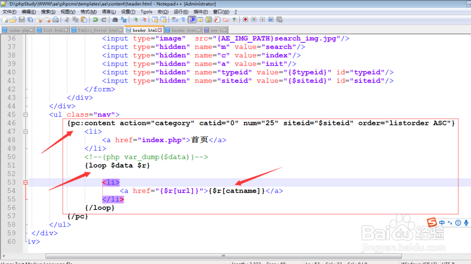Image resolution: width=471 pixels, height=264 pixels.
Task: Open the 格式(M) menu
Action: coord(89,12)
